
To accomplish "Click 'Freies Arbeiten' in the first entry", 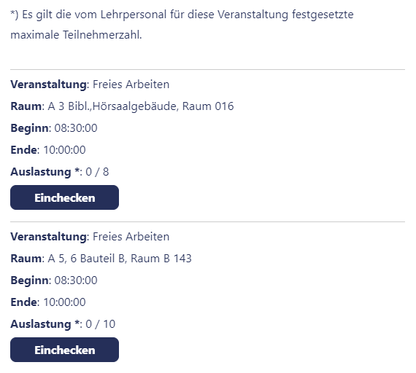I will tap(131, 85).
